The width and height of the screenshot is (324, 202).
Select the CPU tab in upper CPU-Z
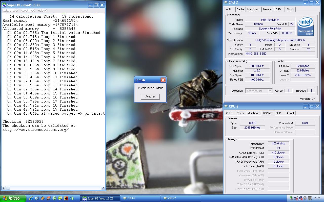tap(229, 9)
